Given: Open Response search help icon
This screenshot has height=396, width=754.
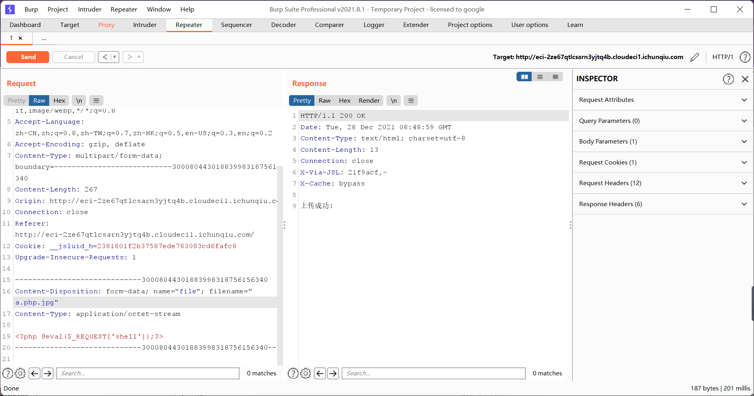Looking at the screenshot, I should 293,373.
